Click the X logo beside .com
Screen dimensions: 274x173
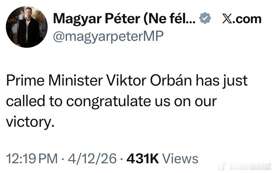[227, 19]
